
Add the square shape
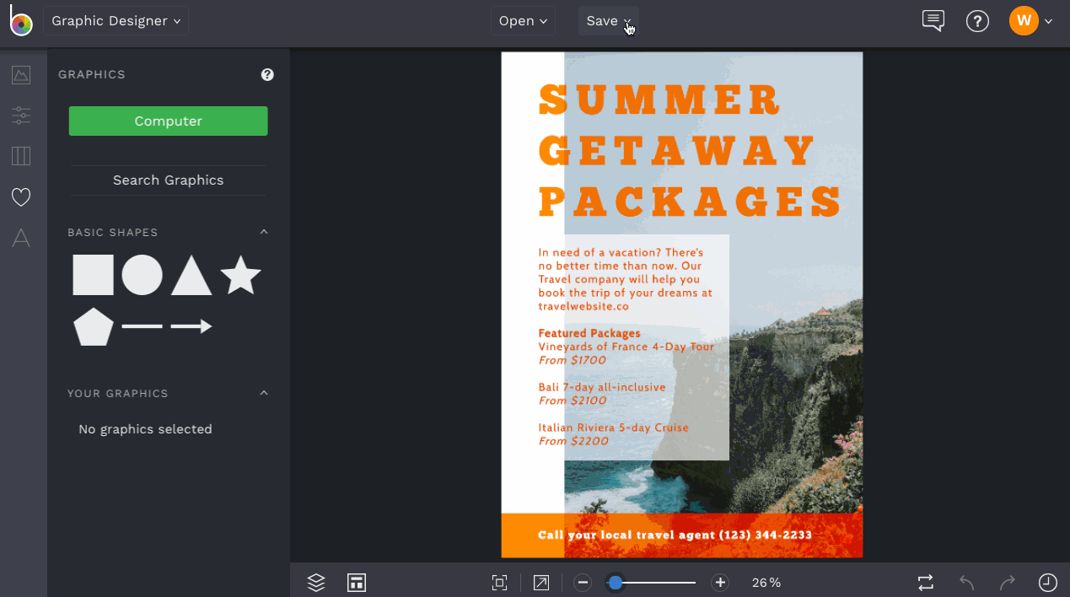point(93,275)
